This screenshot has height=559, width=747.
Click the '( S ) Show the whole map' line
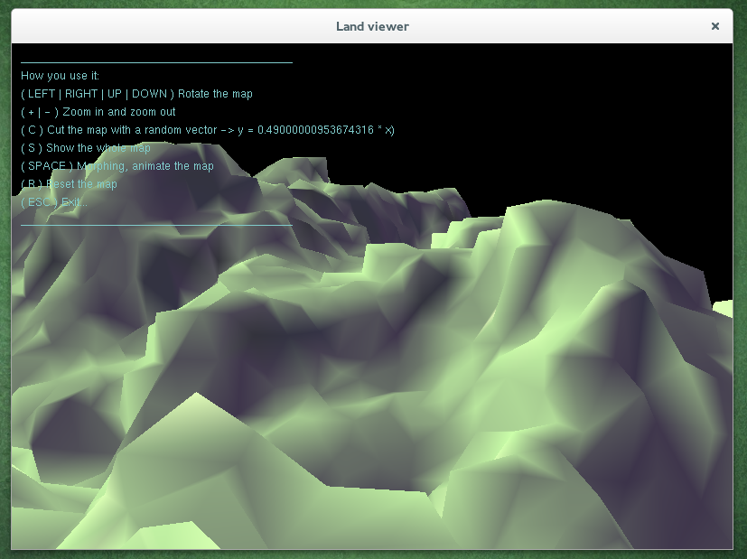tap(86, 148)
